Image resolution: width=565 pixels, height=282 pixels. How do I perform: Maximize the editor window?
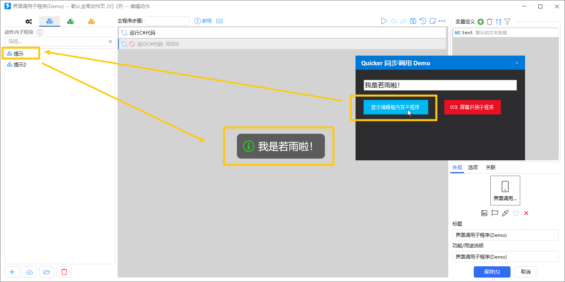point(540,6)
